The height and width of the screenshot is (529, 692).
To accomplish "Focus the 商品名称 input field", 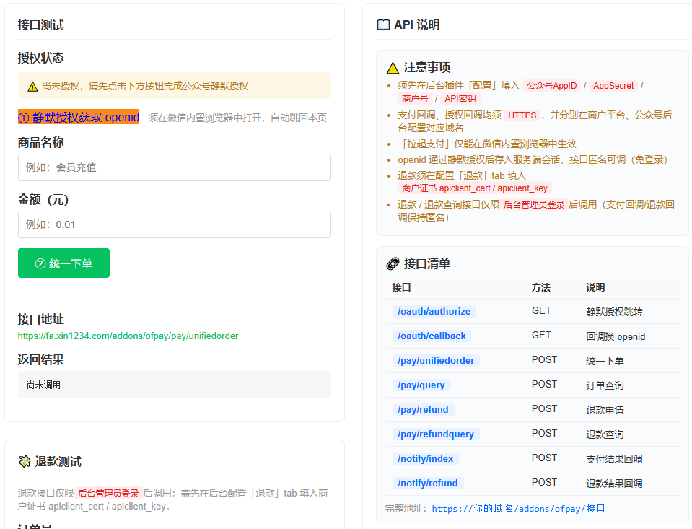I will pos(175,167).
